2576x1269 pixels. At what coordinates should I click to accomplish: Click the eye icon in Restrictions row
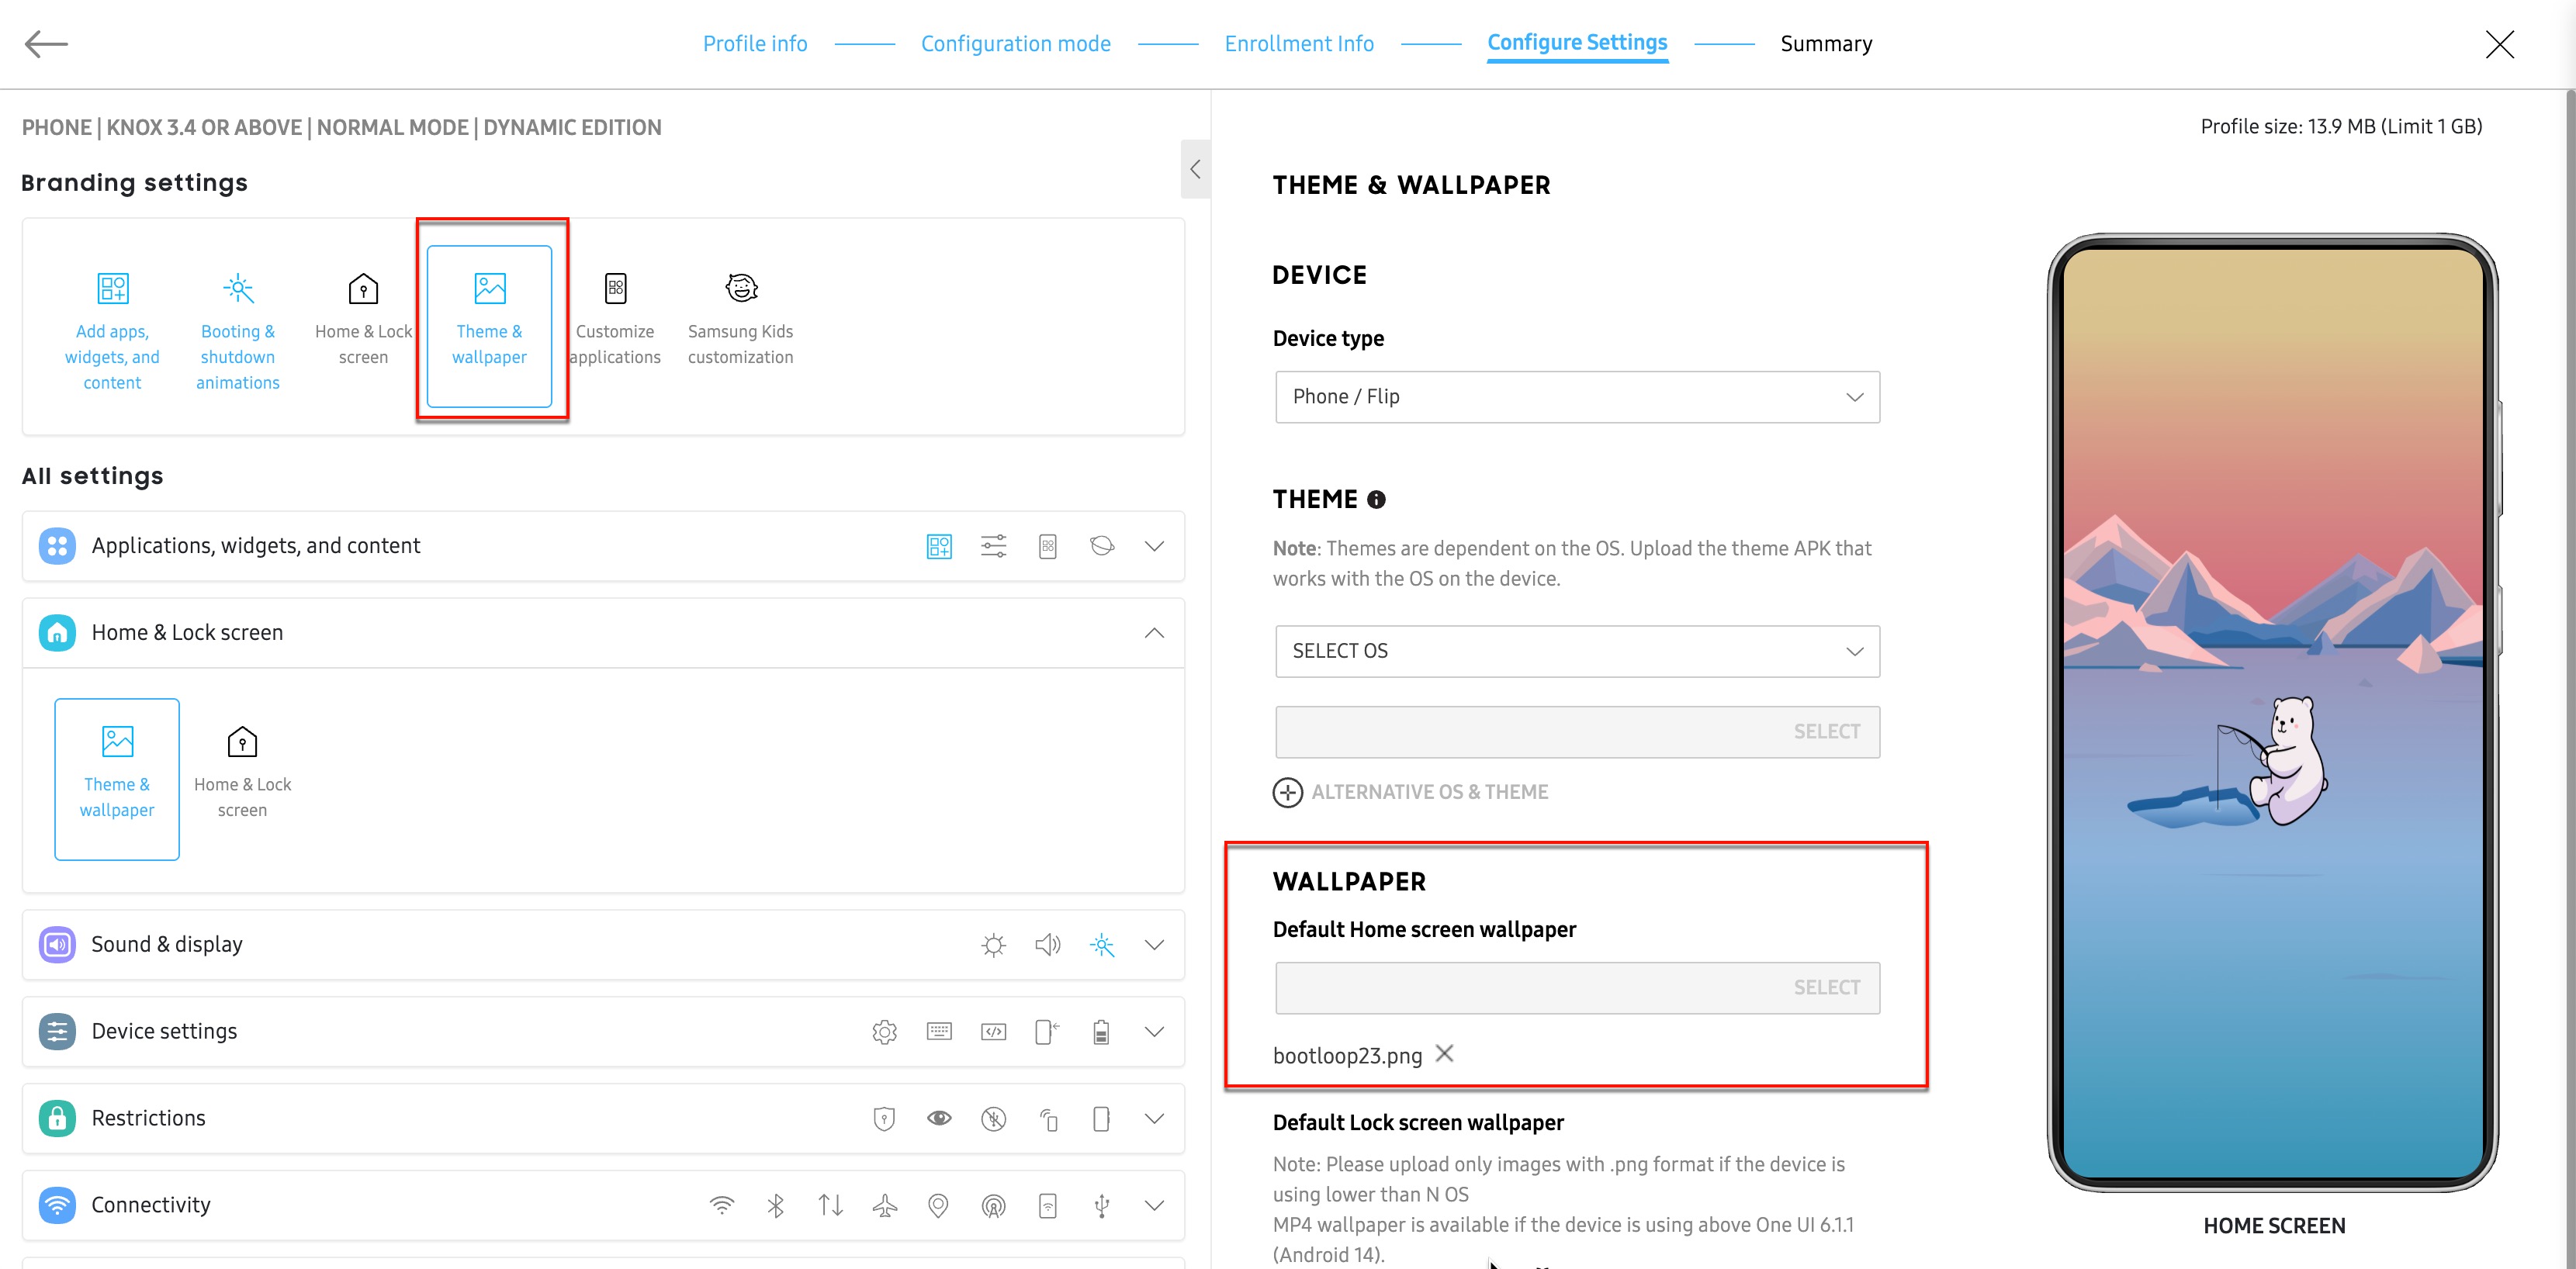tap(938, 1118)
